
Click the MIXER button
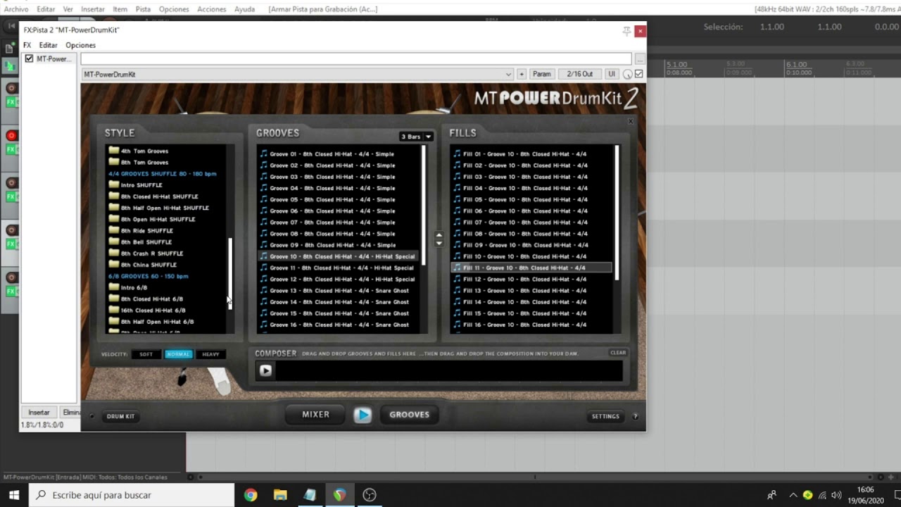pos(315,415)
